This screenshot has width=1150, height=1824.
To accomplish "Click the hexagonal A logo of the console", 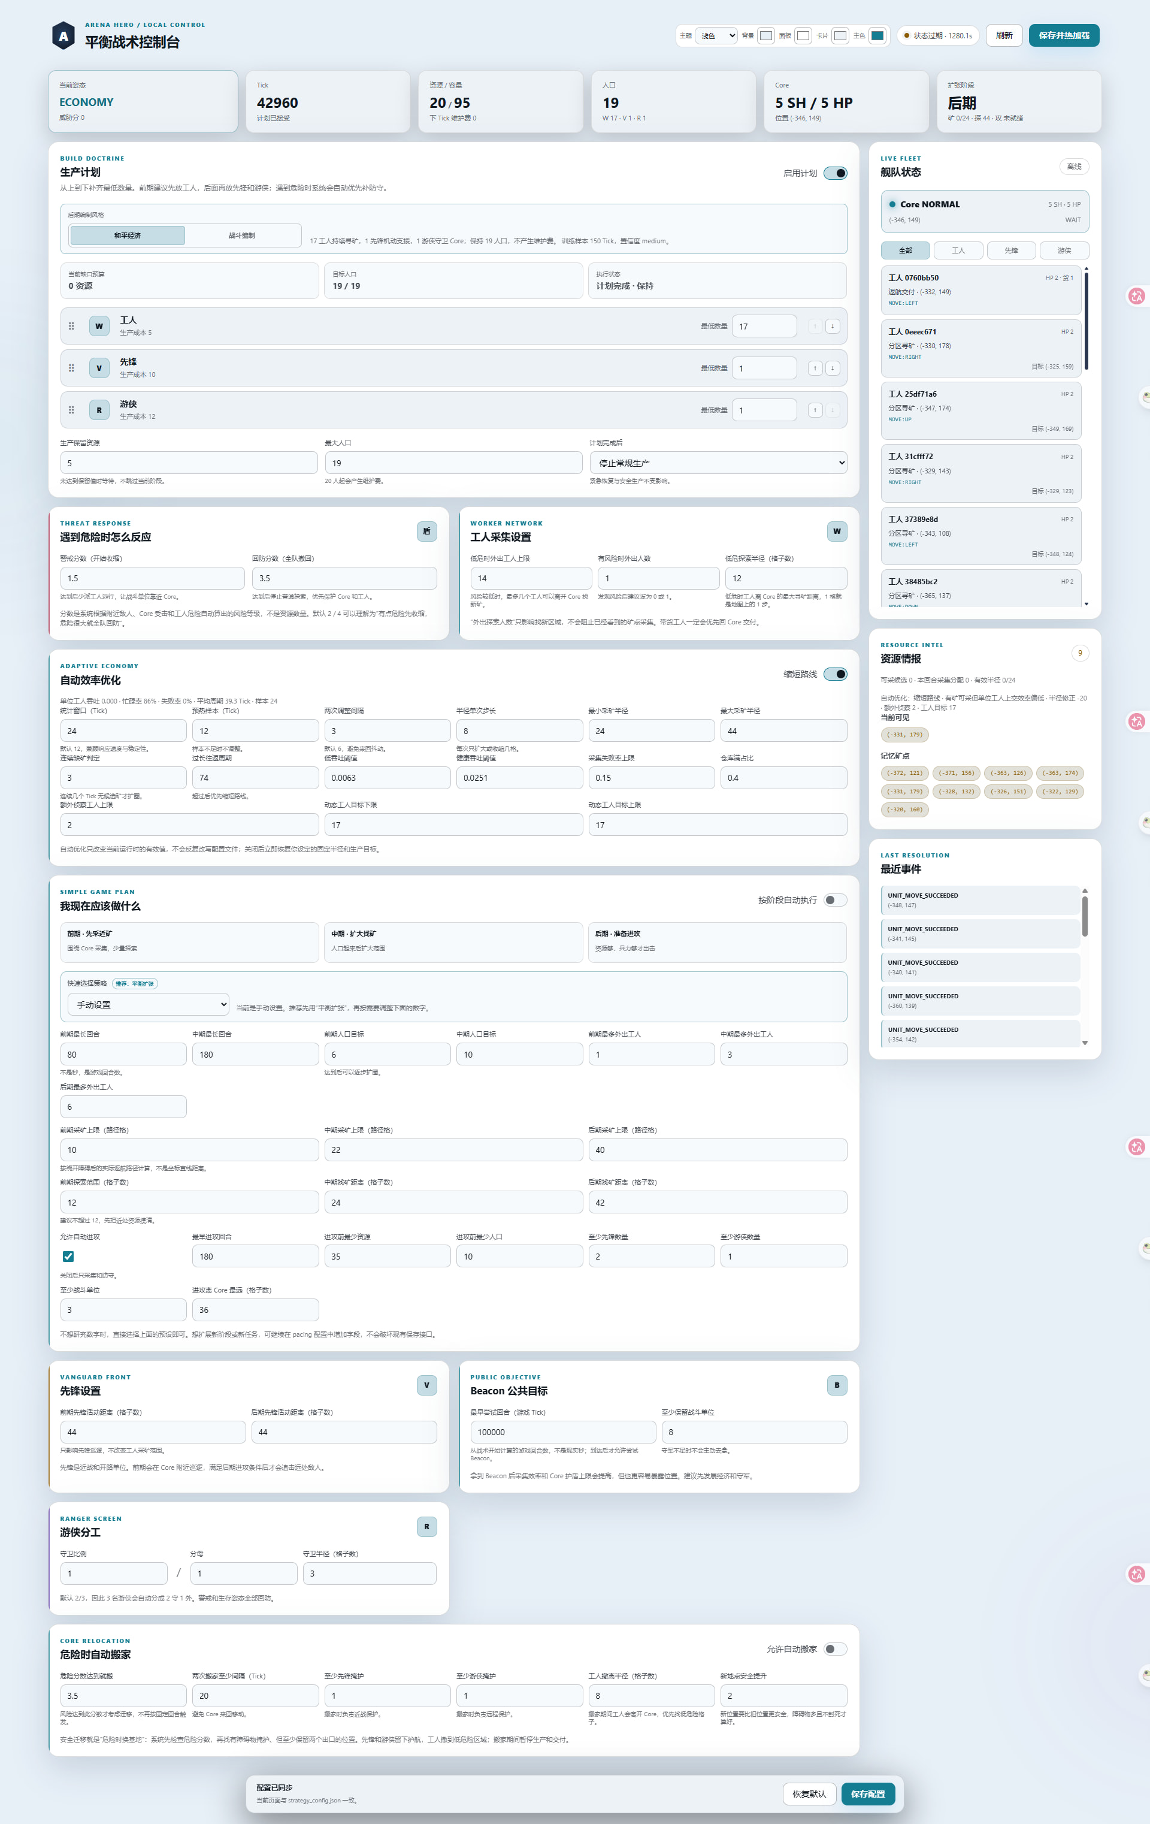I will coord(63,35).
